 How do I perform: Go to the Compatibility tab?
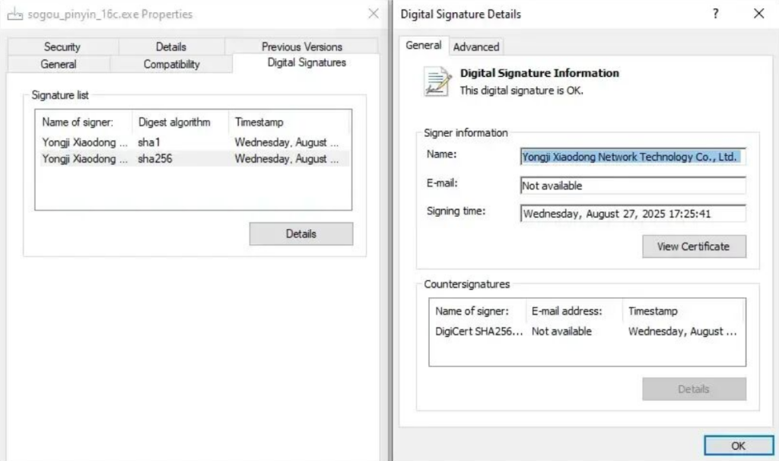[x=171, y=64]
